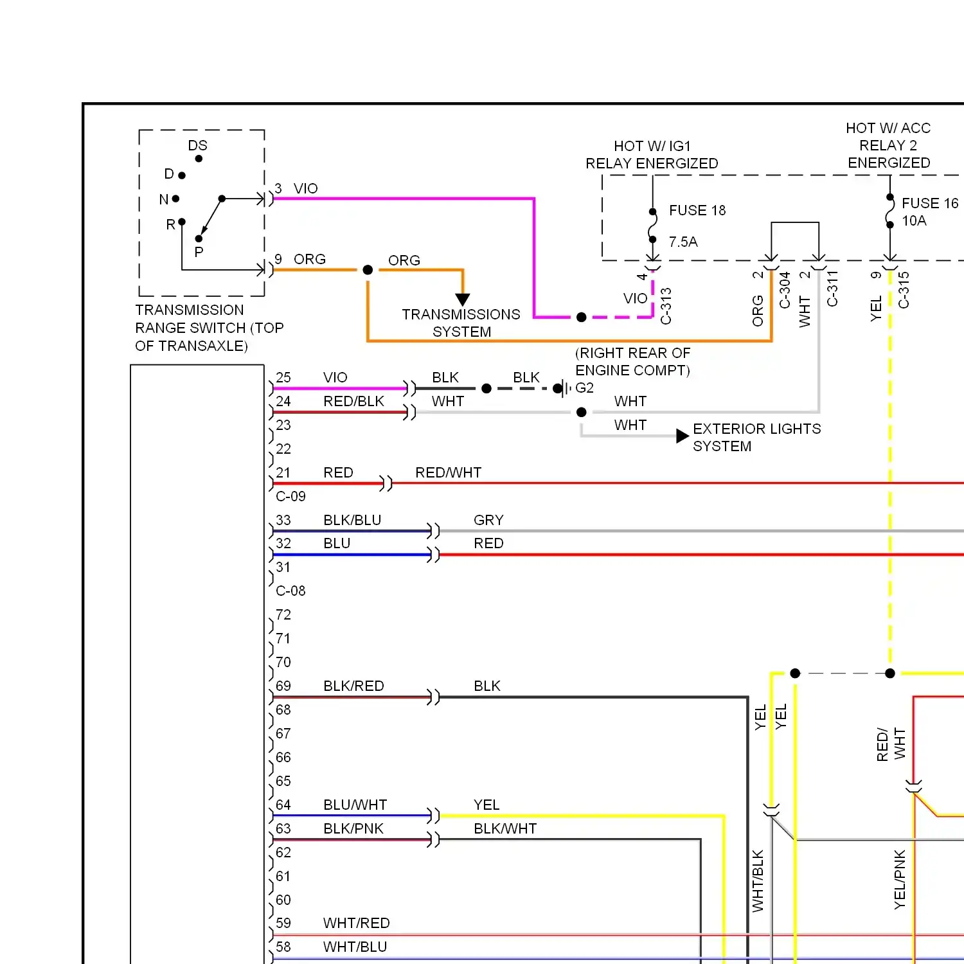Image resolution: width=964 pixels, height=964 pixels.
Task: Select pin number '70'
Action: (283, 662)
